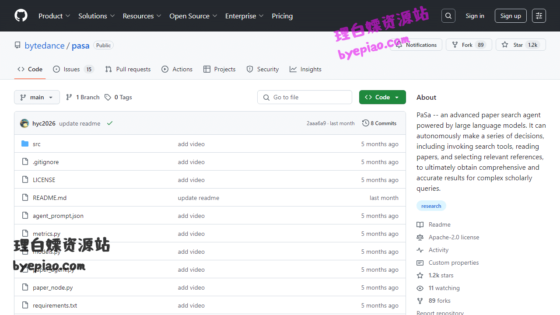The image size is (560, 315).
Task: Open the green Code dropdown button
Action: click(382, 97)
